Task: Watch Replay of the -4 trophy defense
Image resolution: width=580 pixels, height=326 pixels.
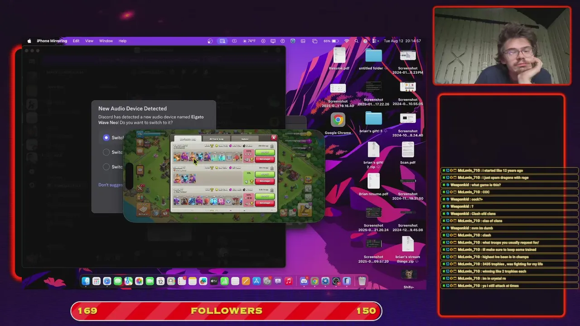Action: 265,197
